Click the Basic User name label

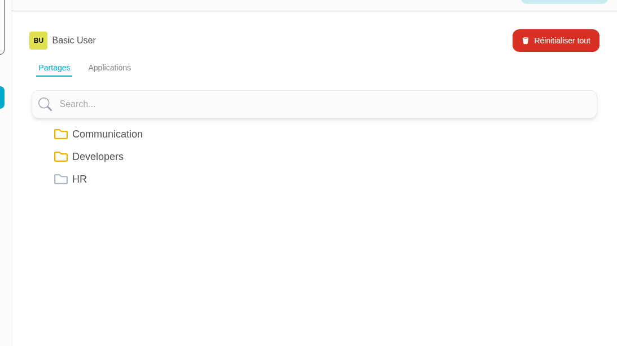[74, 41]
